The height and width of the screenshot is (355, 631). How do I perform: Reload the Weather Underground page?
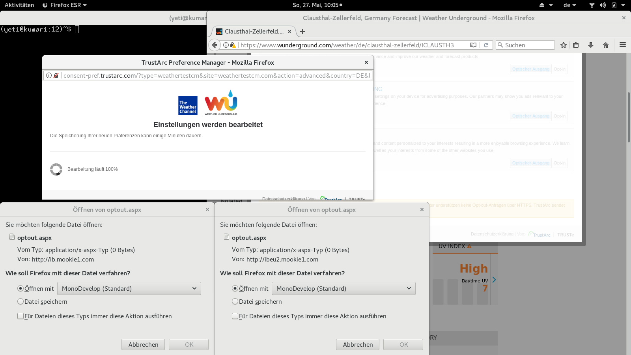pyautogui.click(x=486, y=45)
